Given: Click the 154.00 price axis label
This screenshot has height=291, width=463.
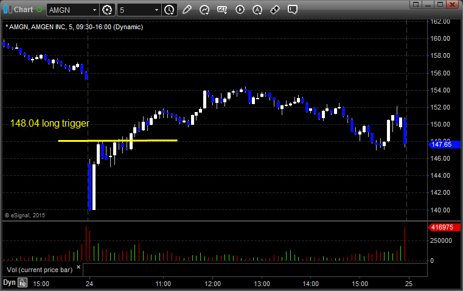Looking at the screenshot, I should point(440,90).
